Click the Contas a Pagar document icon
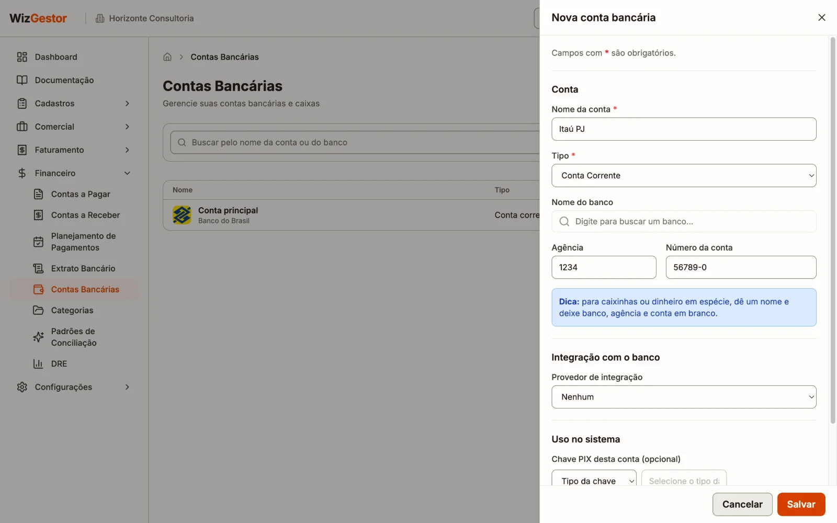 point(38,194)
